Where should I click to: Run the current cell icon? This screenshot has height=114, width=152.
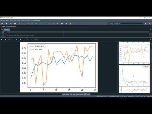point(23,23)
